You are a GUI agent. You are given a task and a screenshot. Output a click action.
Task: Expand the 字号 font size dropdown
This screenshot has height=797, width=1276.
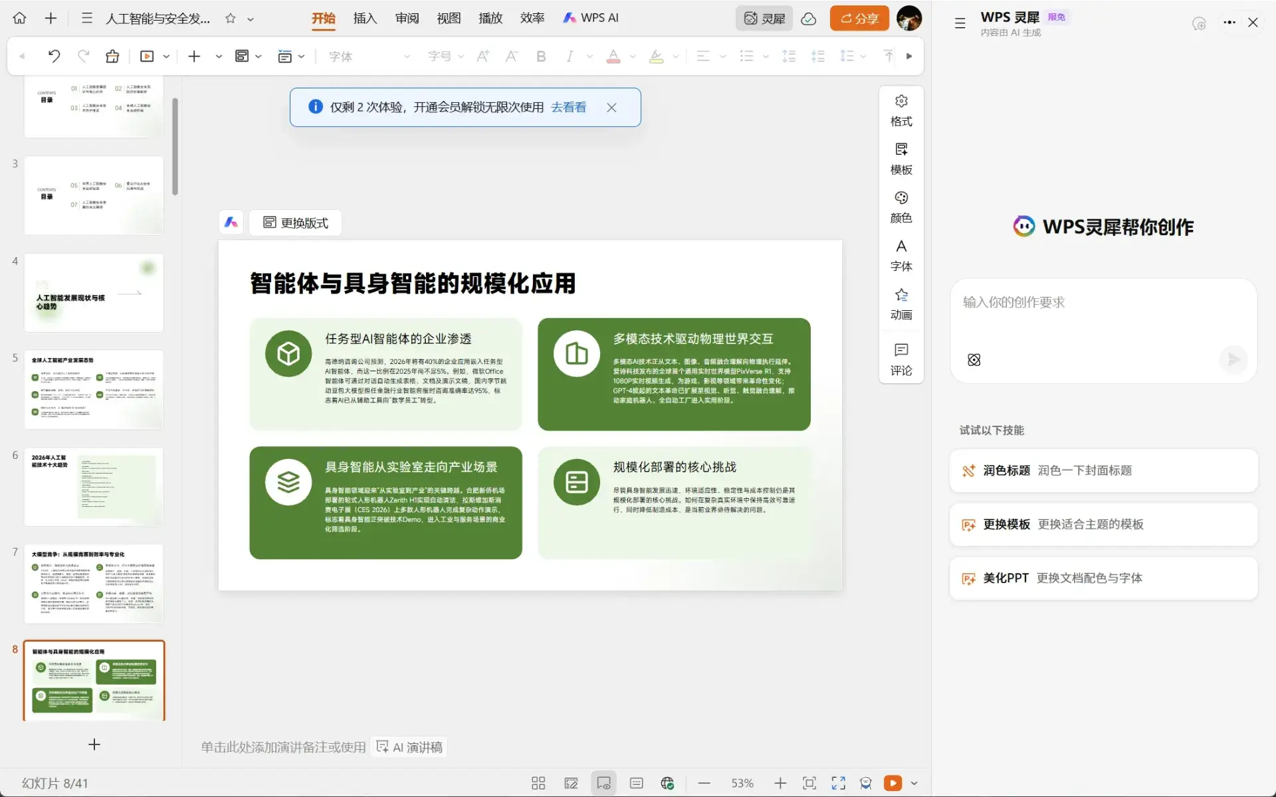460,56
